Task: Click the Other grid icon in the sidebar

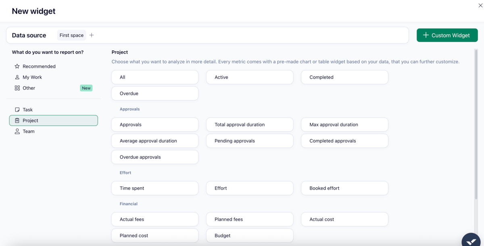Action: tap(17, 88)
